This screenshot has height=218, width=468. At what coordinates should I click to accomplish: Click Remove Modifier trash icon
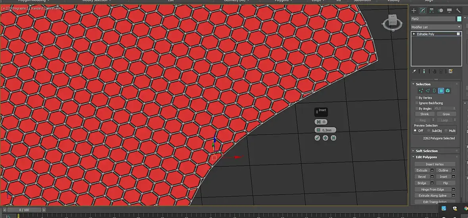pos(441,71)
